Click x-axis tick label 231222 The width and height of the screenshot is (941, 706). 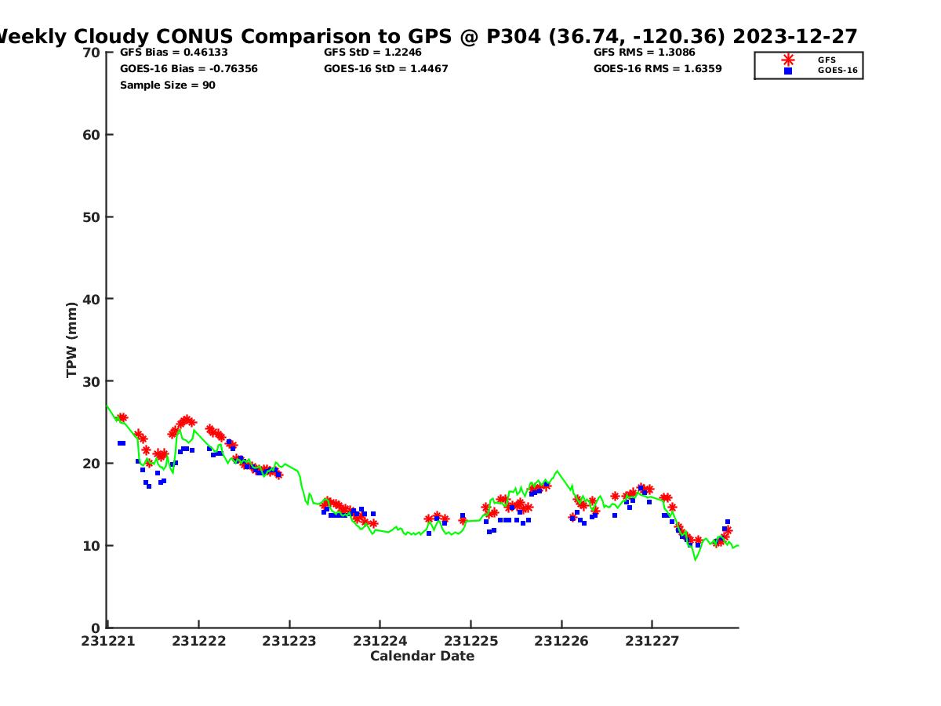[x=199, y=642]
